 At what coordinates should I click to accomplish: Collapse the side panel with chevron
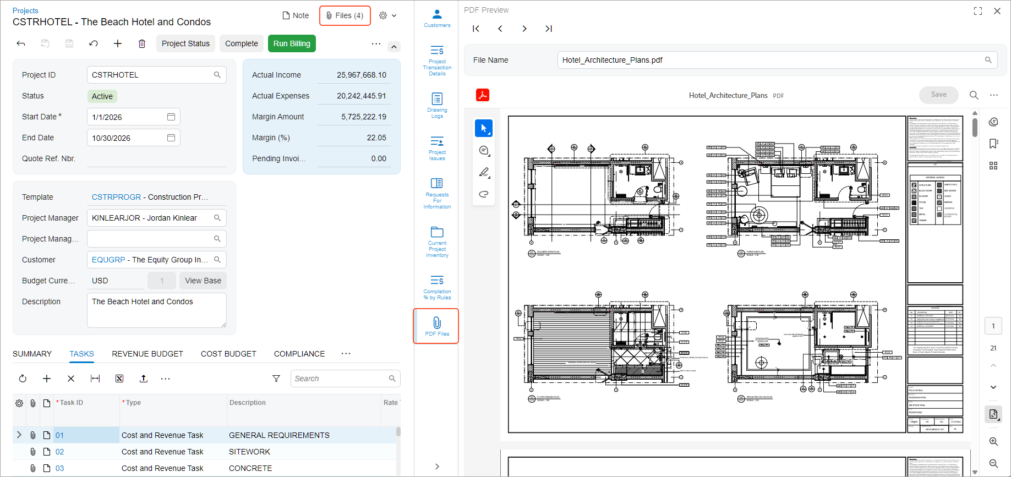tap(437, 467)
